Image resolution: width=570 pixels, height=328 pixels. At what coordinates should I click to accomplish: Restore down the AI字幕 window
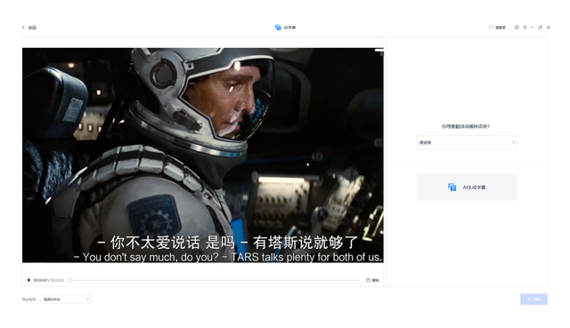(541, 28)
